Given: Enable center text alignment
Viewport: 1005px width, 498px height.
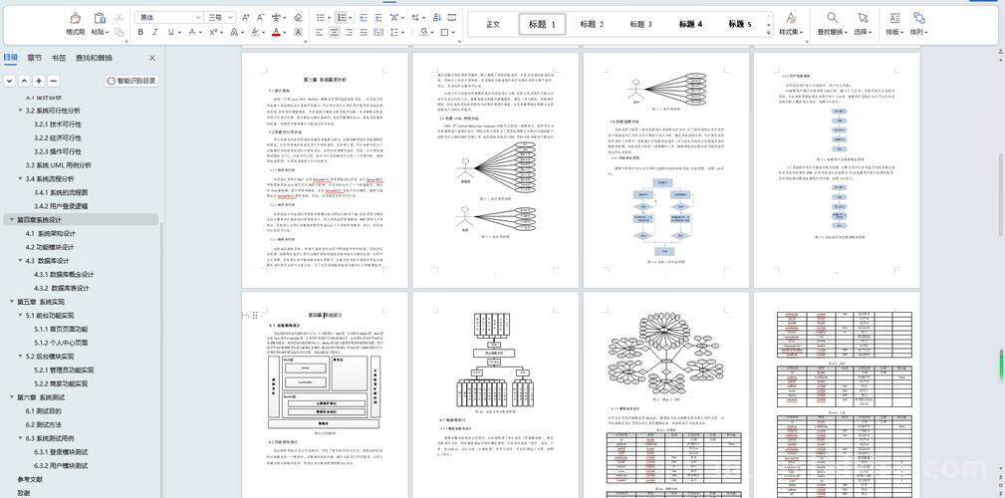Looking at the screenshot, I should pos(335,32).
